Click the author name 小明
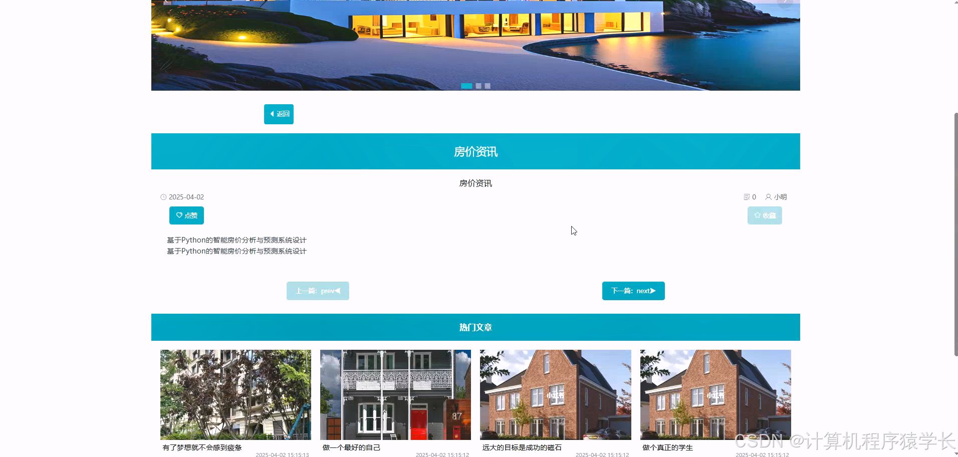Screen dimensions: 958x457 (780, 197)
